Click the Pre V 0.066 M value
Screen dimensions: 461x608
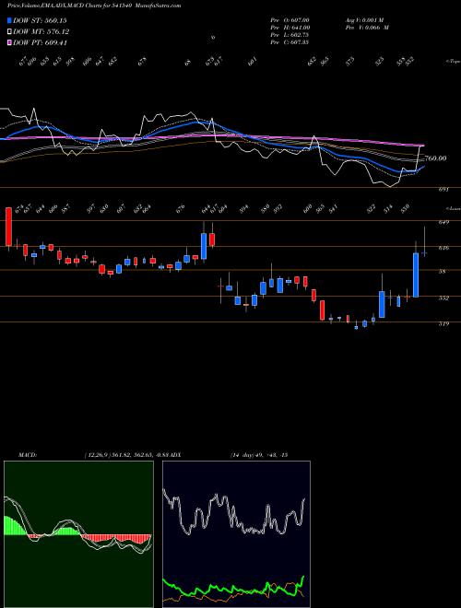pos(367,28)
